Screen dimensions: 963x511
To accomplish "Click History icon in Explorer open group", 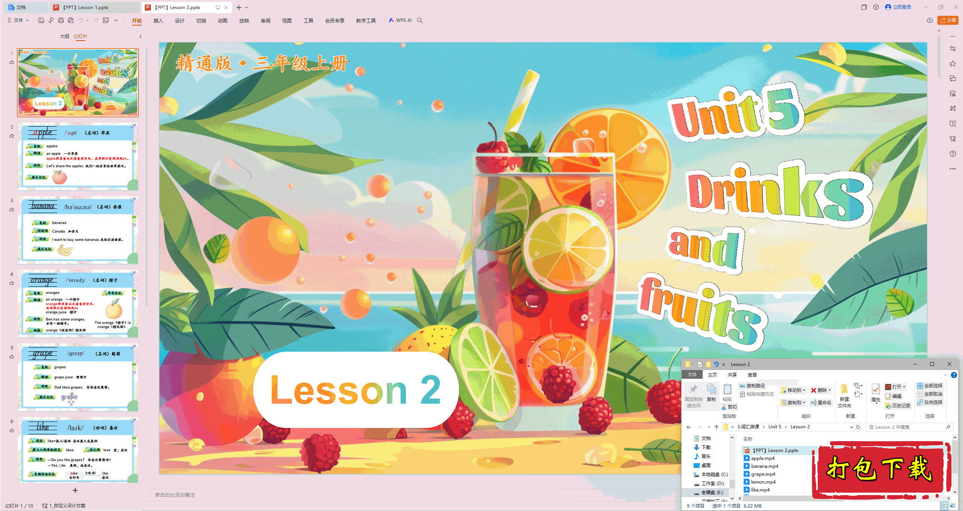I will point(898,406).
